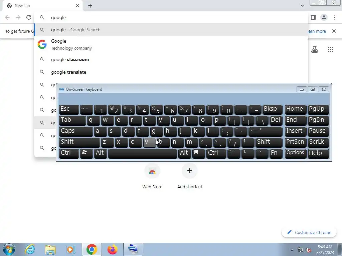Open a new tab with the plus button
This screenshot has width=342, height=256.
point(90,6)
